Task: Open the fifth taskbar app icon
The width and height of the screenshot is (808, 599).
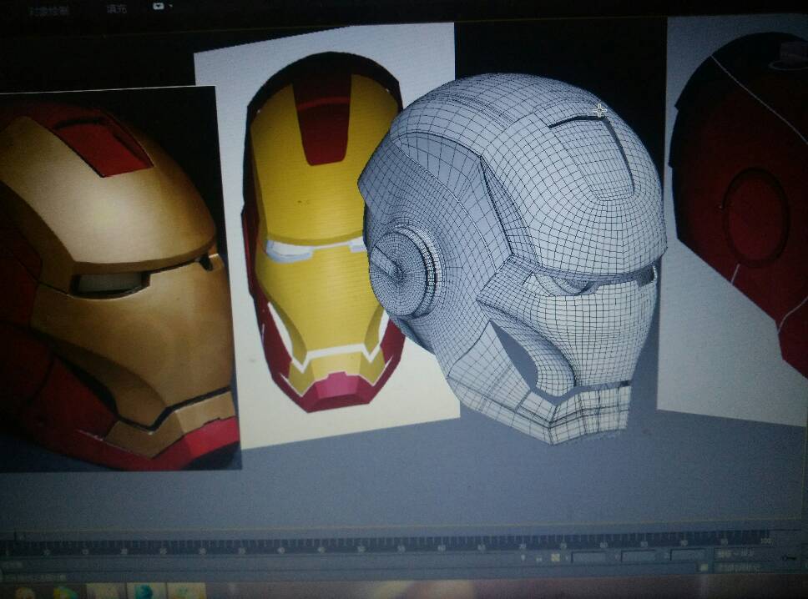Action: point(186,591)
